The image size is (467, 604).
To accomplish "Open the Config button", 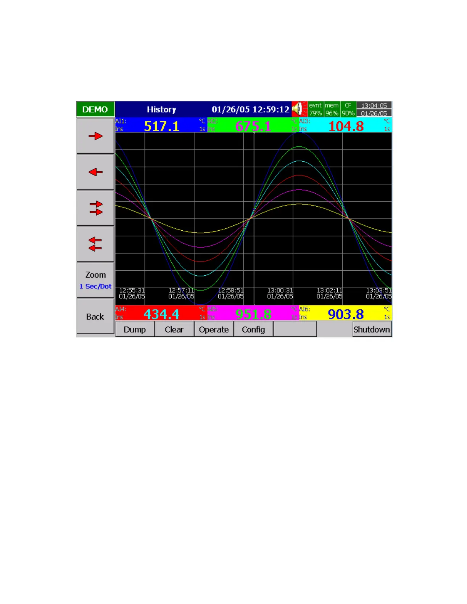I will pyautogui.click(x=253, y=329).
